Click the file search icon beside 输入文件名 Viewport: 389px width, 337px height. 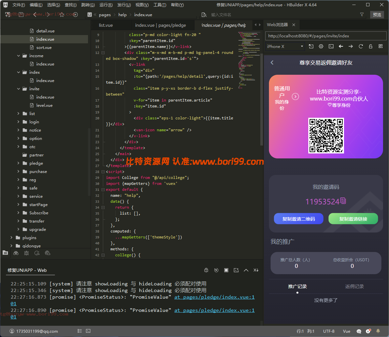204,15
